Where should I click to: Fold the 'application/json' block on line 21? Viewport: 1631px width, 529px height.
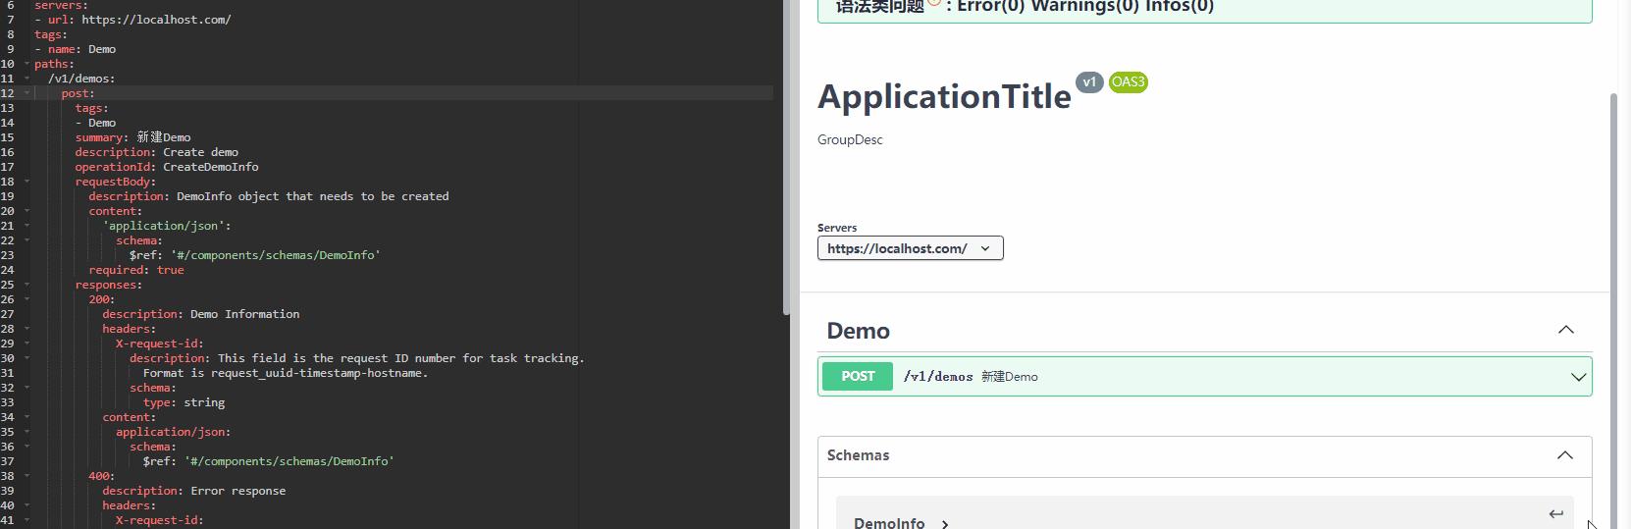click(x=26, y=226)
